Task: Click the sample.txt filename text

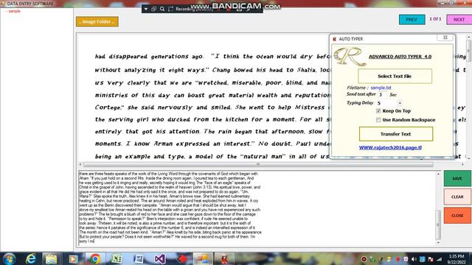Action: point(381,88)
